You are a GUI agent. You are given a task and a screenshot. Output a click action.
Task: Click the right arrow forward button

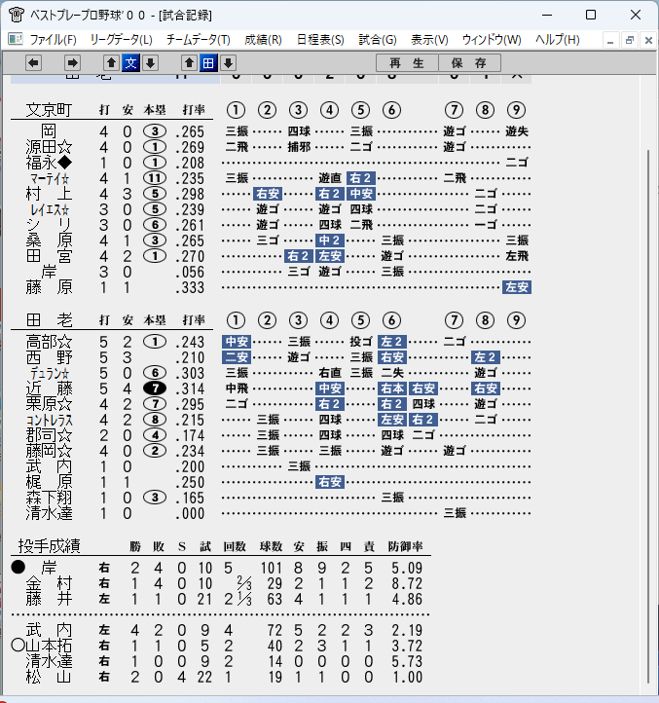(x=72, y=62)
